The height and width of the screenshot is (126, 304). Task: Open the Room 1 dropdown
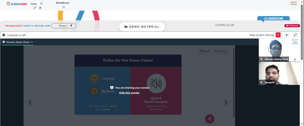coord(64,26)
